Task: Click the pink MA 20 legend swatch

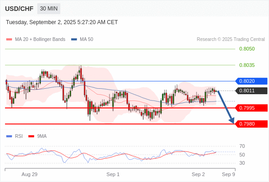Action: [9, 40]
